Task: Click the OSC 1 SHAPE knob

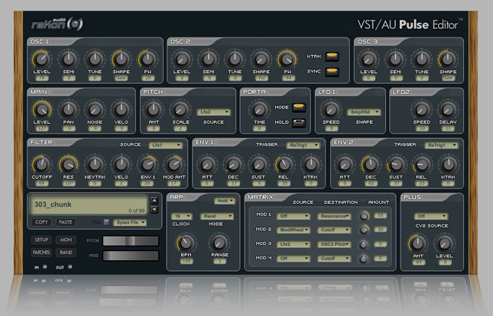Action: point(121,59)
